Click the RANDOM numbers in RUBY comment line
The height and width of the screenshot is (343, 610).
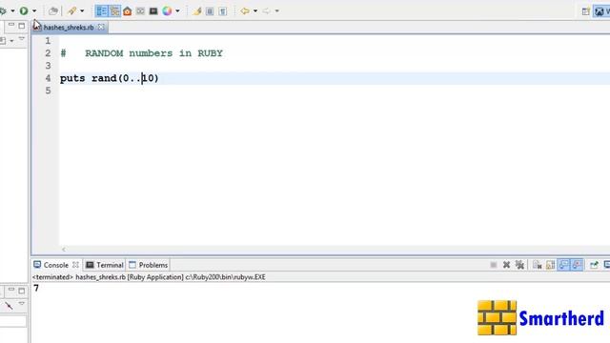[x=141, y=53]
